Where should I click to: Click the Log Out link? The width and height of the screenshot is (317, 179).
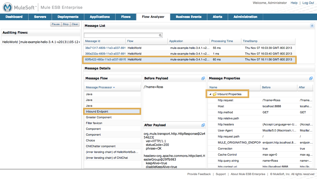[308, 3]
